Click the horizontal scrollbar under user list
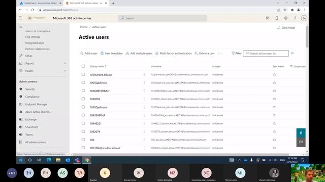This screenshot has height=182, width=325. [x=181, y=155]
